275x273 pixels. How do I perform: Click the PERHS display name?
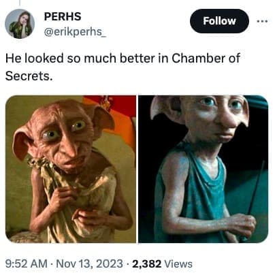click(x=63, y=16)
